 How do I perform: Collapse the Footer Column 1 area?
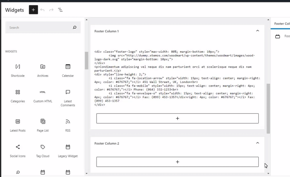tap(258, 31)
